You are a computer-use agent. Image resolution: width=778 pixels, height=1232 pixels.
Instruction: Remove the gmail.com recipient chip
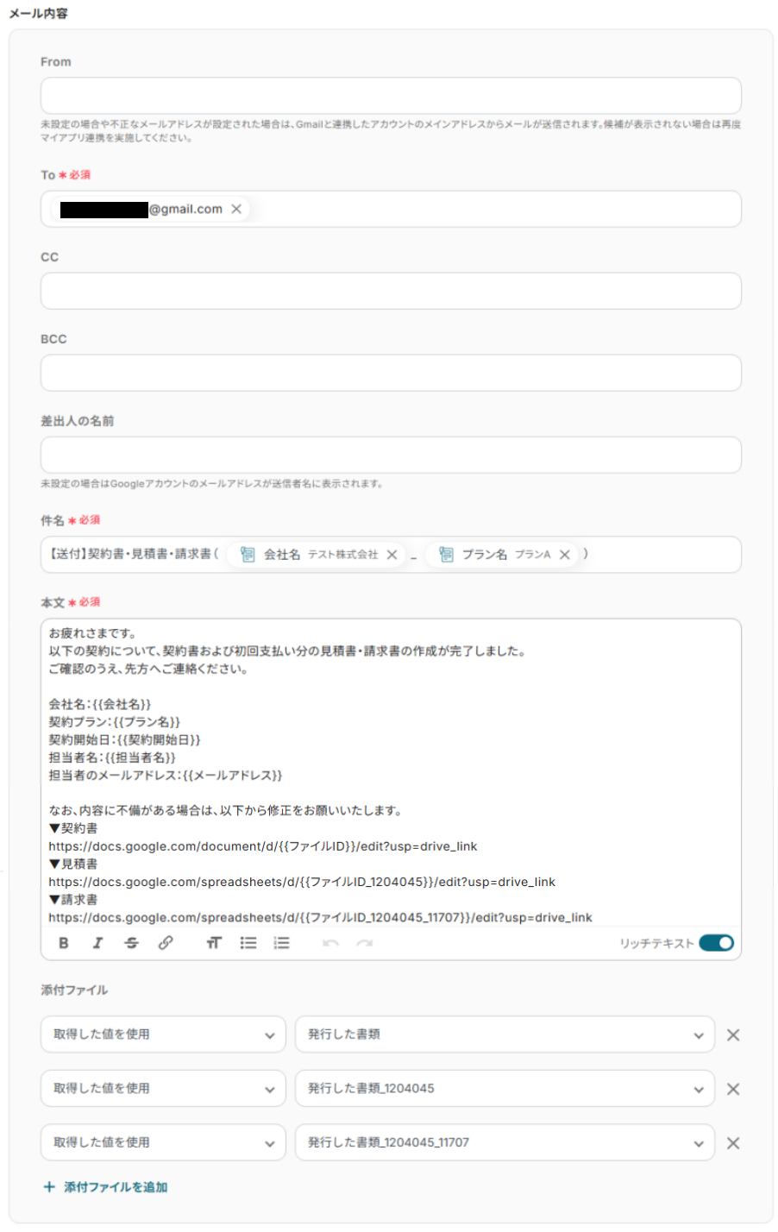point(236,209)
